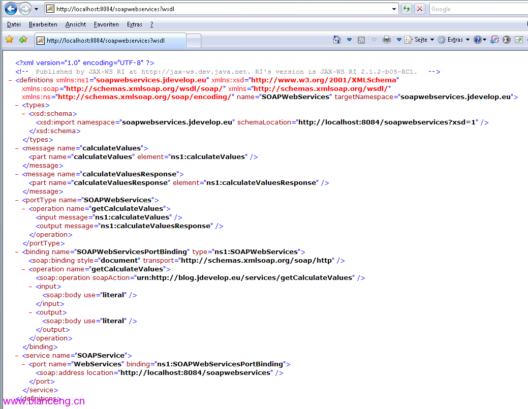Image resolution: width=528 pixels, height=409 pixels.
Task: Click the xml version declaration line
Action: pyautogui.click(x=85, y=62)
